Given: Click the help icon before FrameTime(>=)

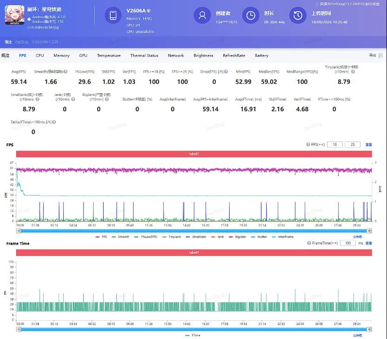Looking at the screenshot, I should (309, 243).
